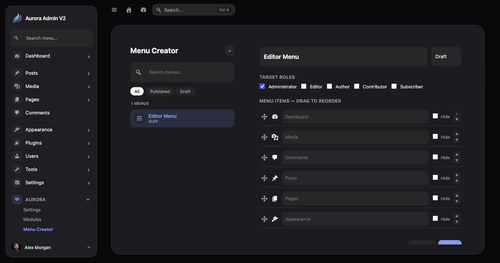Check the Editor target role
This screenshot has height=263, width=500.
[304, 86]
